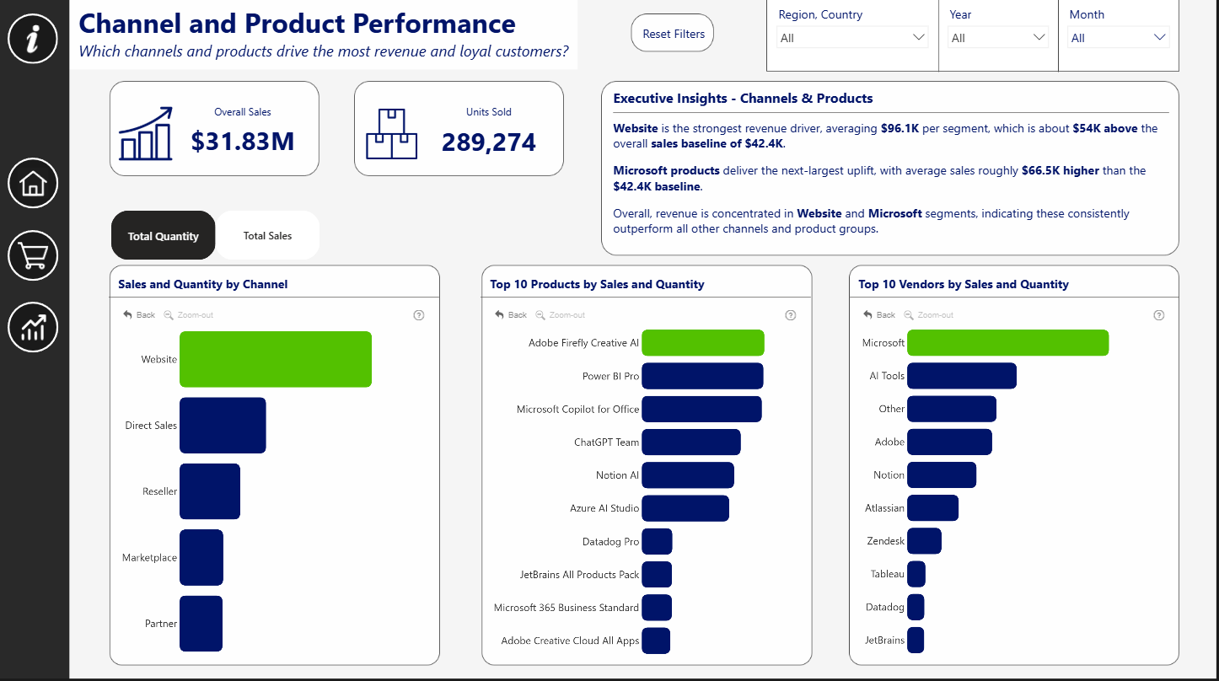Open help icon in Channel chart
Image resolution: width=1219 pixels, height=681 pixels.
pos(419,315)
